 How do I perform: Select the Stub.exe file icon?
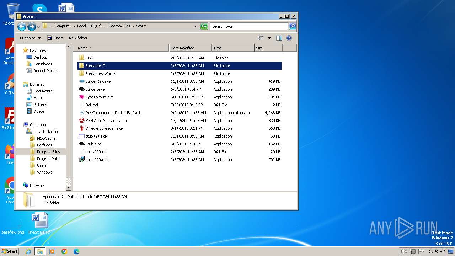[x=81, y=144]
